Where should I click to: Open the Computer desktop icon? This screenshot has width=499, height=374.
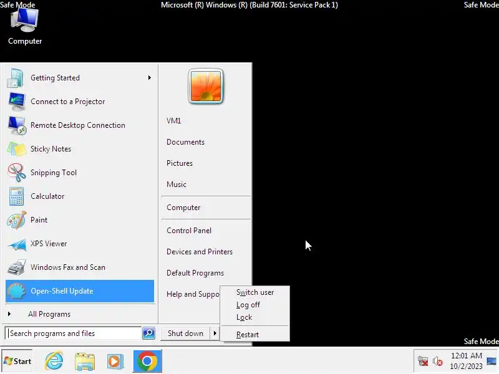click(24, 26)
